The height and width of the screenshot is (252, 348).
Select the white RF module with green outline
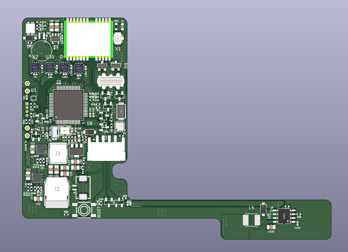pos(88,39)
